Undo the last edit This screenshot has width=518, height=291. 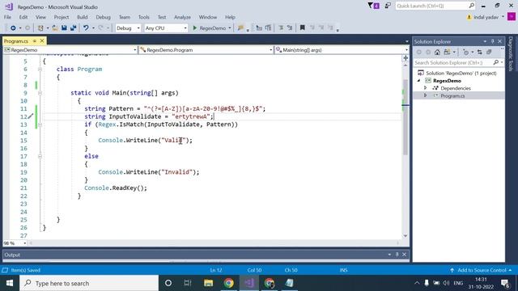coord(86,28)
